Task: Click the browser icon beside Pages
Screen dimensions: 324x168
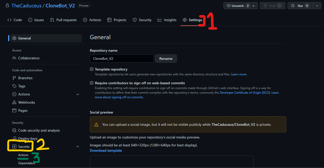Action: click(x=14, y=110)
